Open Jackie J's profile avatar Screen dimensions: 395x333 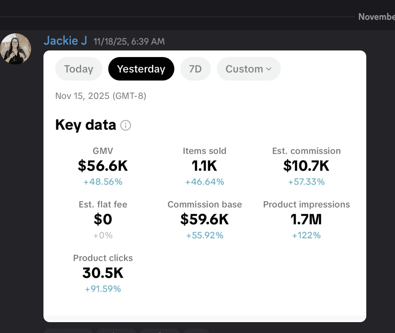[16, 49]
